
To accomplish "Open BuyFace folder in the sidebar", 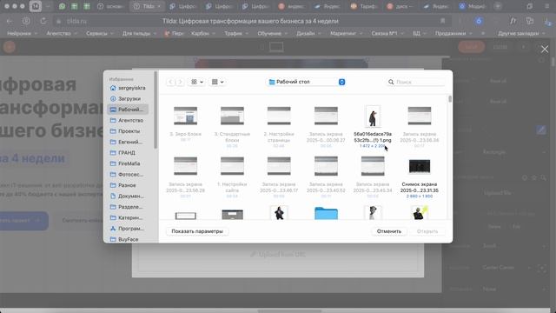I will point(128,240).
